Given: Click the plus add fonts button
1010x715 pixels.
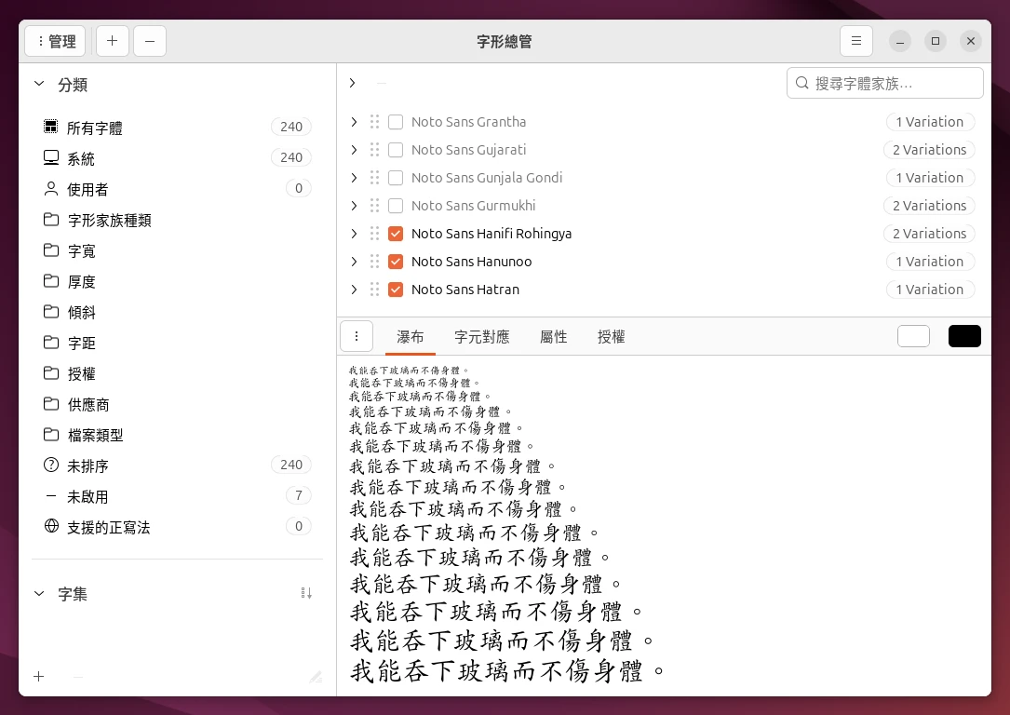Looking at the screenshot, I should pyautogui.click(x=112, y=41).
